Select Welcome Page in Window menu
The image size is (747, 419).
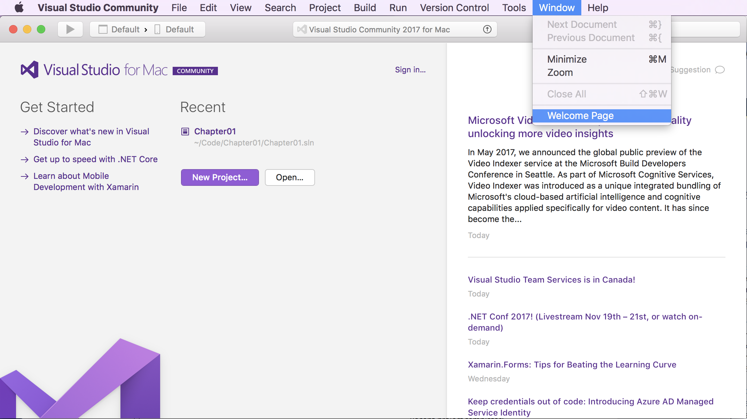pyautogui.click(x=602, y=116)
